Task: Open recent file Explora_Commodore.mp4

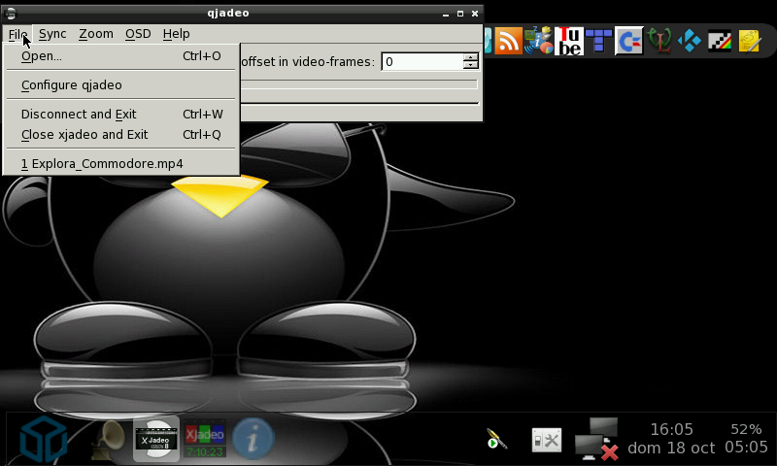Action: (x=120, y=164)
